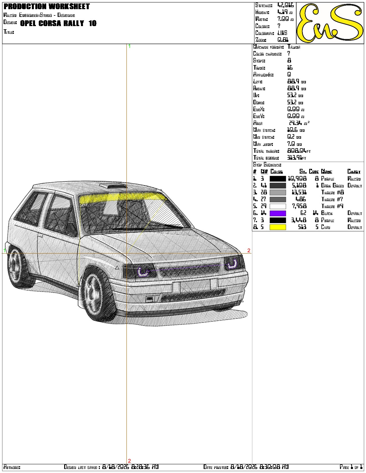Click the 'Appliqués:' label

pyautogui.click(x=263, y=75)
